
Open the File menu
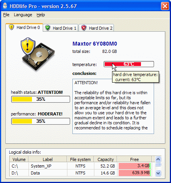tap(6, 15)
